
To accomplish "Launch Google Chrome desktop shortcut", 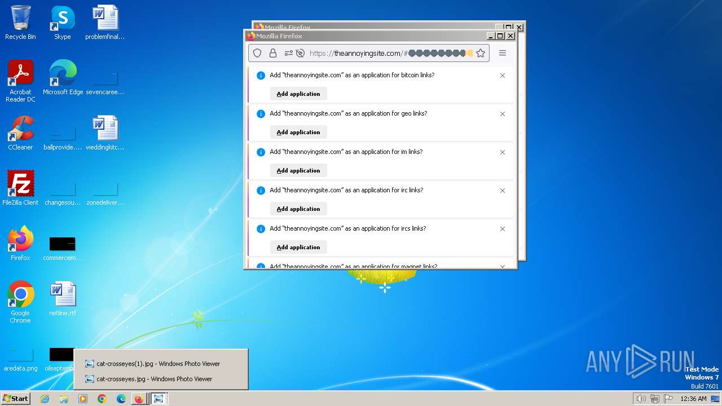I will [x=20, y=303].
